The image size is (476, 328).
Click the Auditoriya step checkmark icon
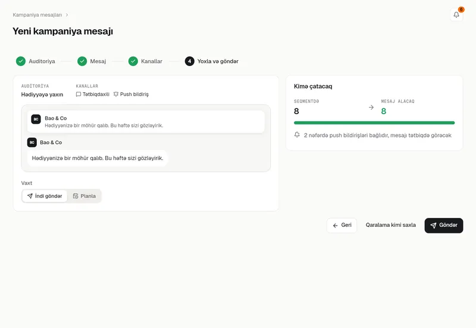[21, 61]
